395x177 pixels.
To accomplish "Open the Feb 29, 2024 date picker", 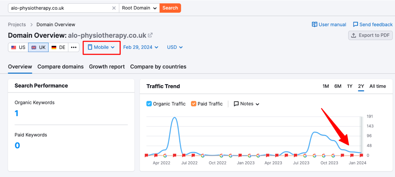I will point(141,47).
